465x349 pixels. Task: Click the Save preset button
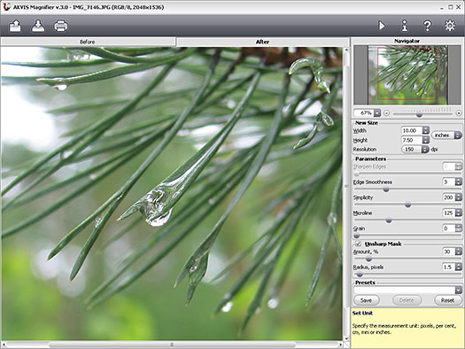tap(367, 300)
